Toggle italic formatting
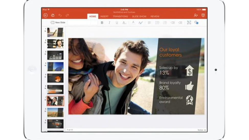The height and width of the screenshot is (140, 249). pyautogui.click(x=109, y=23)
